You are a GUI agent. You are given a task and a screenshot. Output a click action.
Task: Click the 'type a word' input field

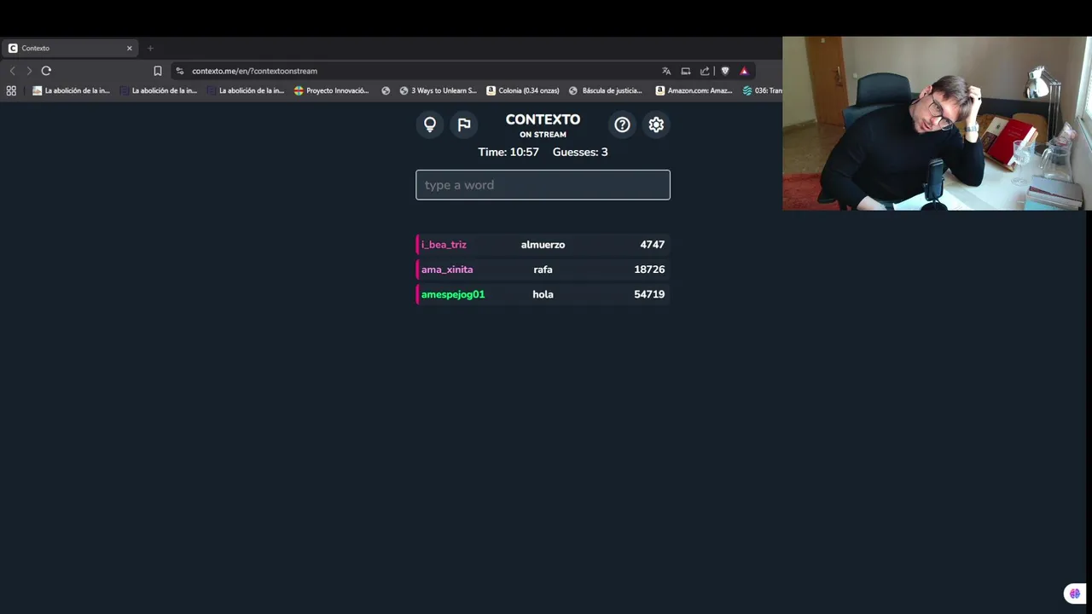click(x=543, y=185)
